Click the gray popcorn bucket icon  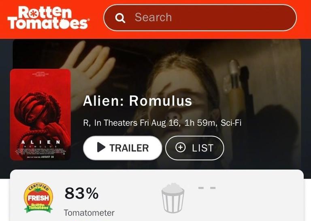[173, 198]
